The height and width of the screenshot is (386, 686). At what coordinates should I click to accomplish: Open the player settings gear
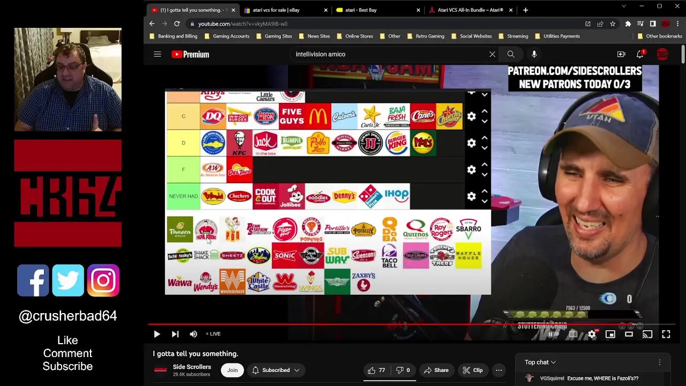pyautogui.click(x=592, y=334)
